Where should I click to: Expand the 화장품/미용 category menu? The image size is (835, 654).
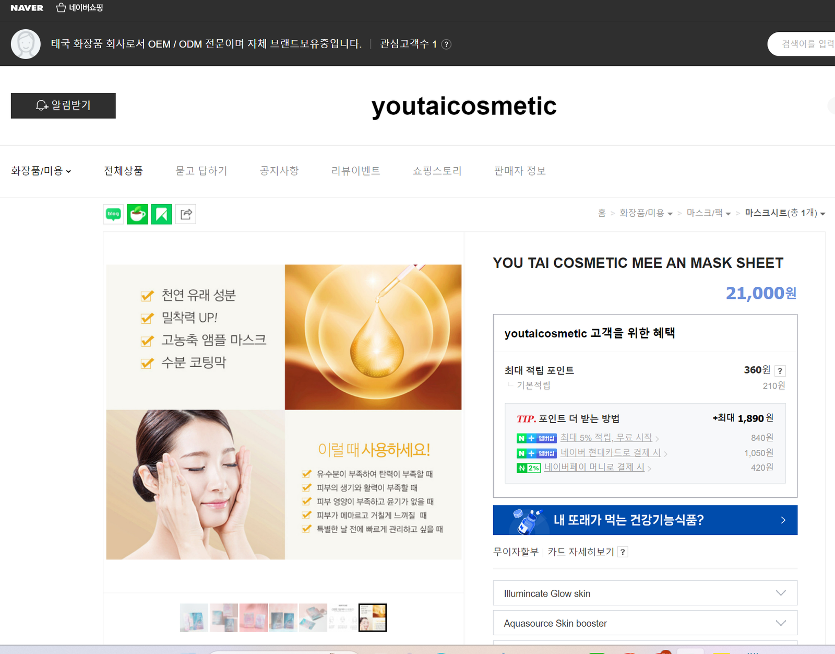[x=41, y=171]
